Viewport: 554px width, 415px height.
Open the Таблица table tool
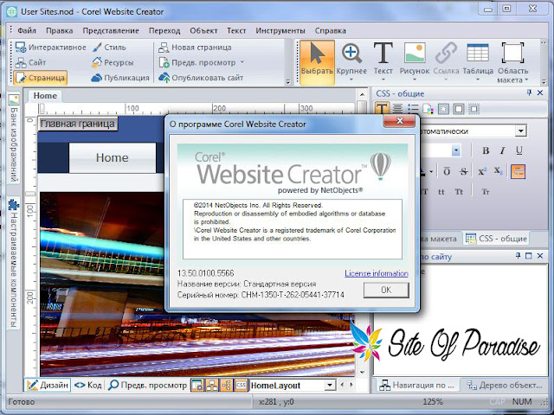coord(478,62)
